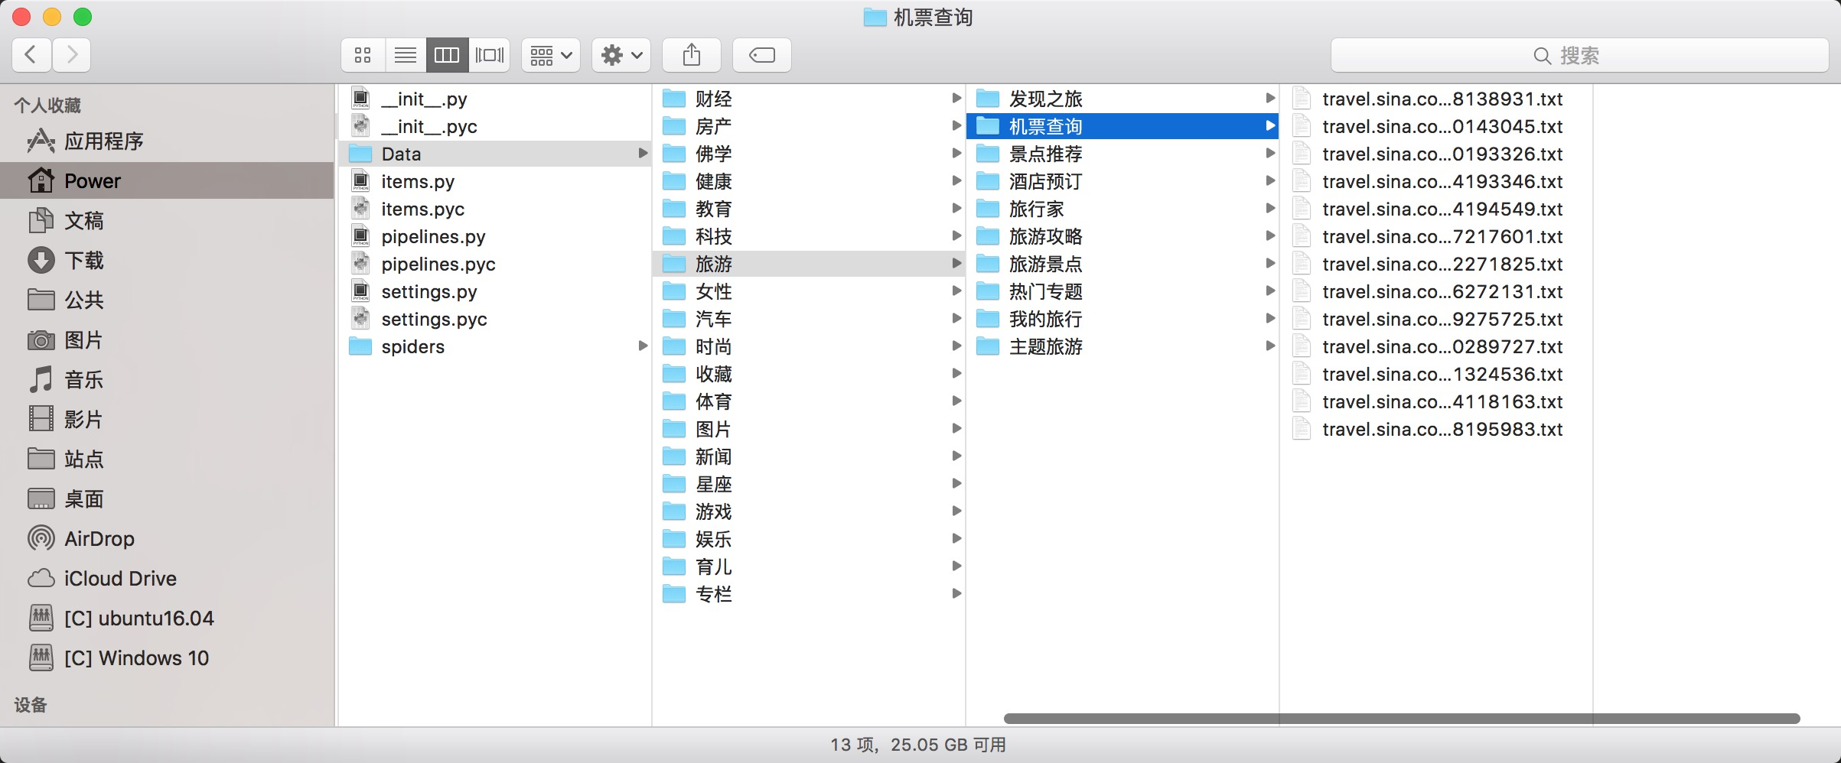Expand the spiders folder column arrow

point(642,346)
